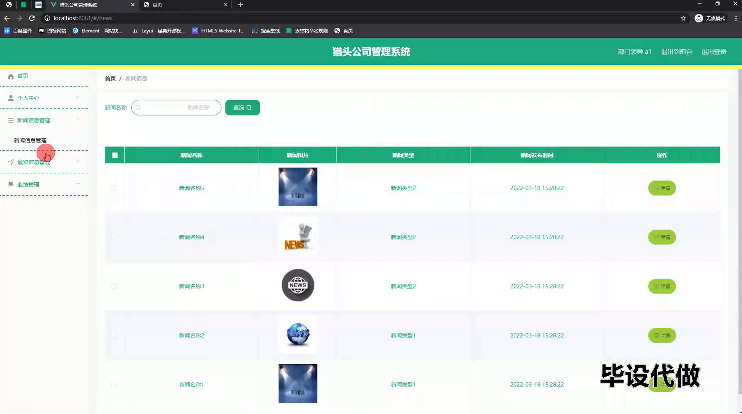Image resolution: width=742 pixels, height=414 pixels.
Task: Expand 个人中心 with its chevron
Action: (x=78, y=97)
